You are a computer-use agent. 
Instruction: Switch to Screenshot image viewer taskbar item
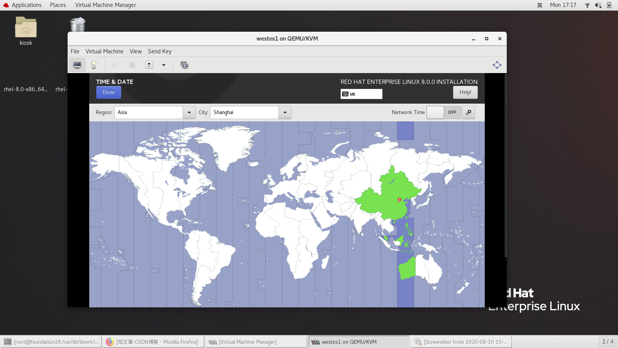461,342
